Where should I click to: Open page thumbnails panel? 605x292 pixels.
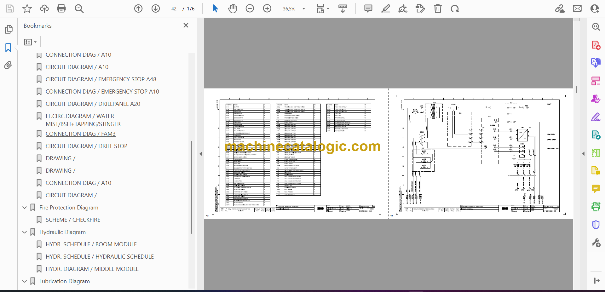(9, 29)
